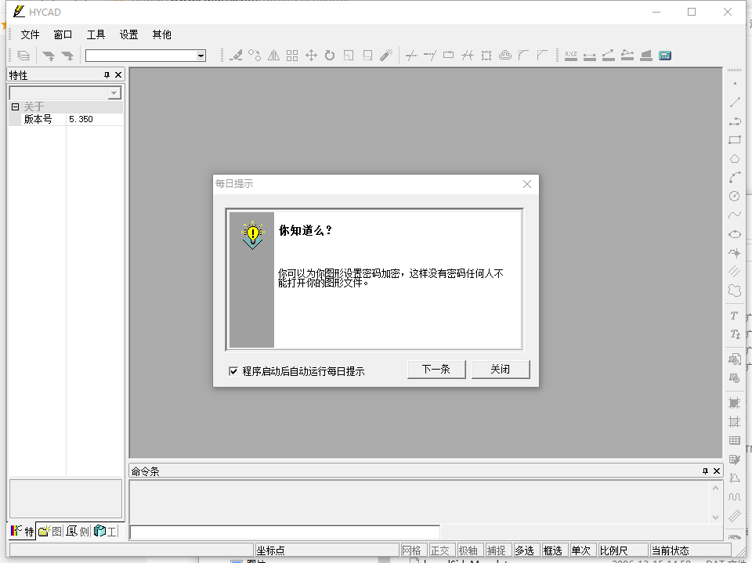Screen dimensions: 752x563
Task: Select the extend tool icon
Action: pyautogui.click(x=430, y=56)
